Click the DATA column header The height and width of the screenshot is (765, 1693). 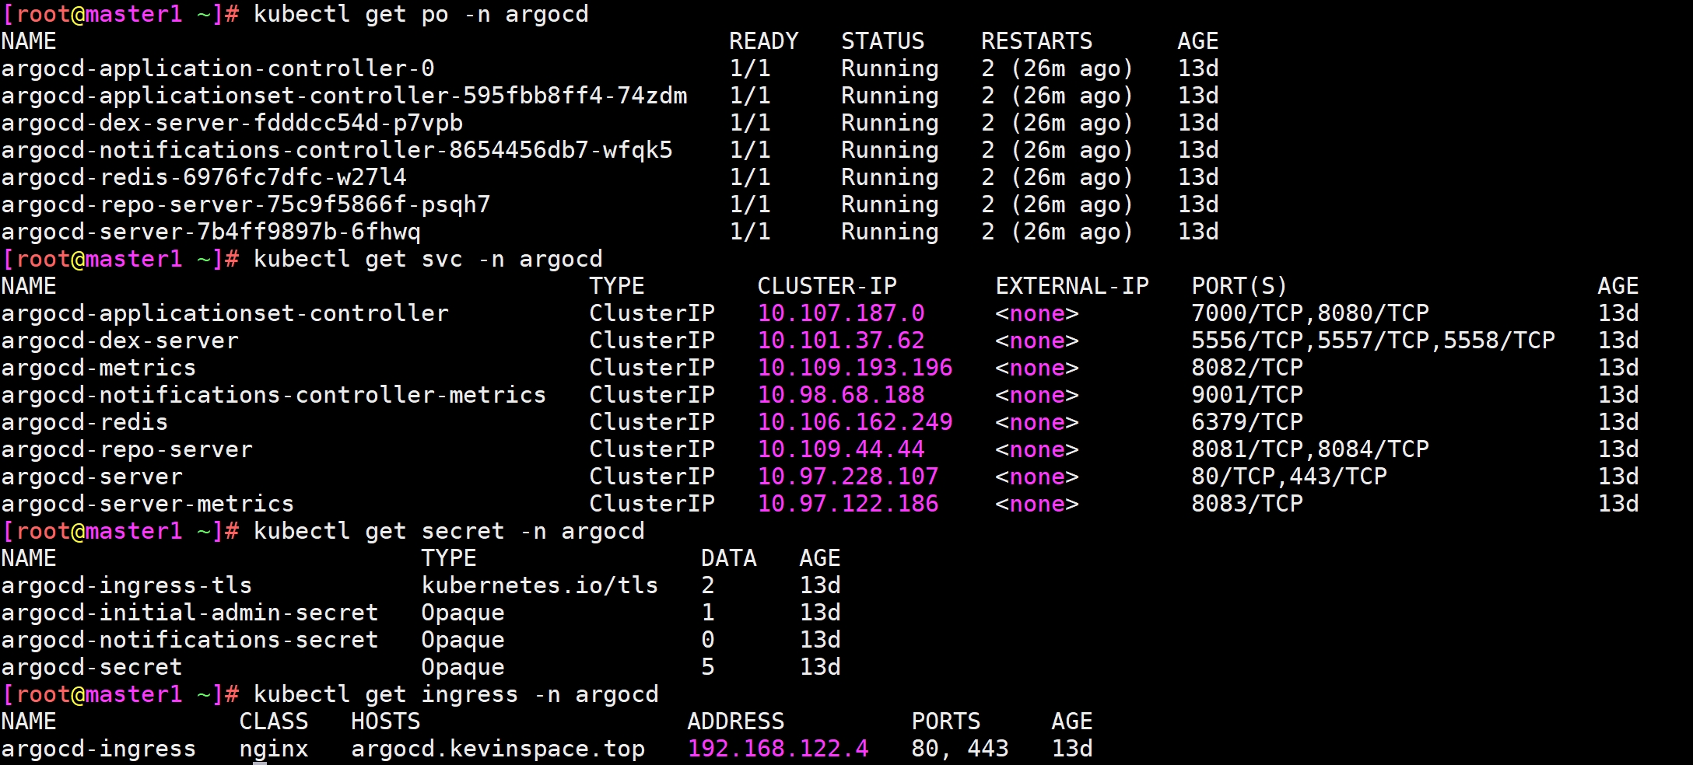[x=729, y=559]
